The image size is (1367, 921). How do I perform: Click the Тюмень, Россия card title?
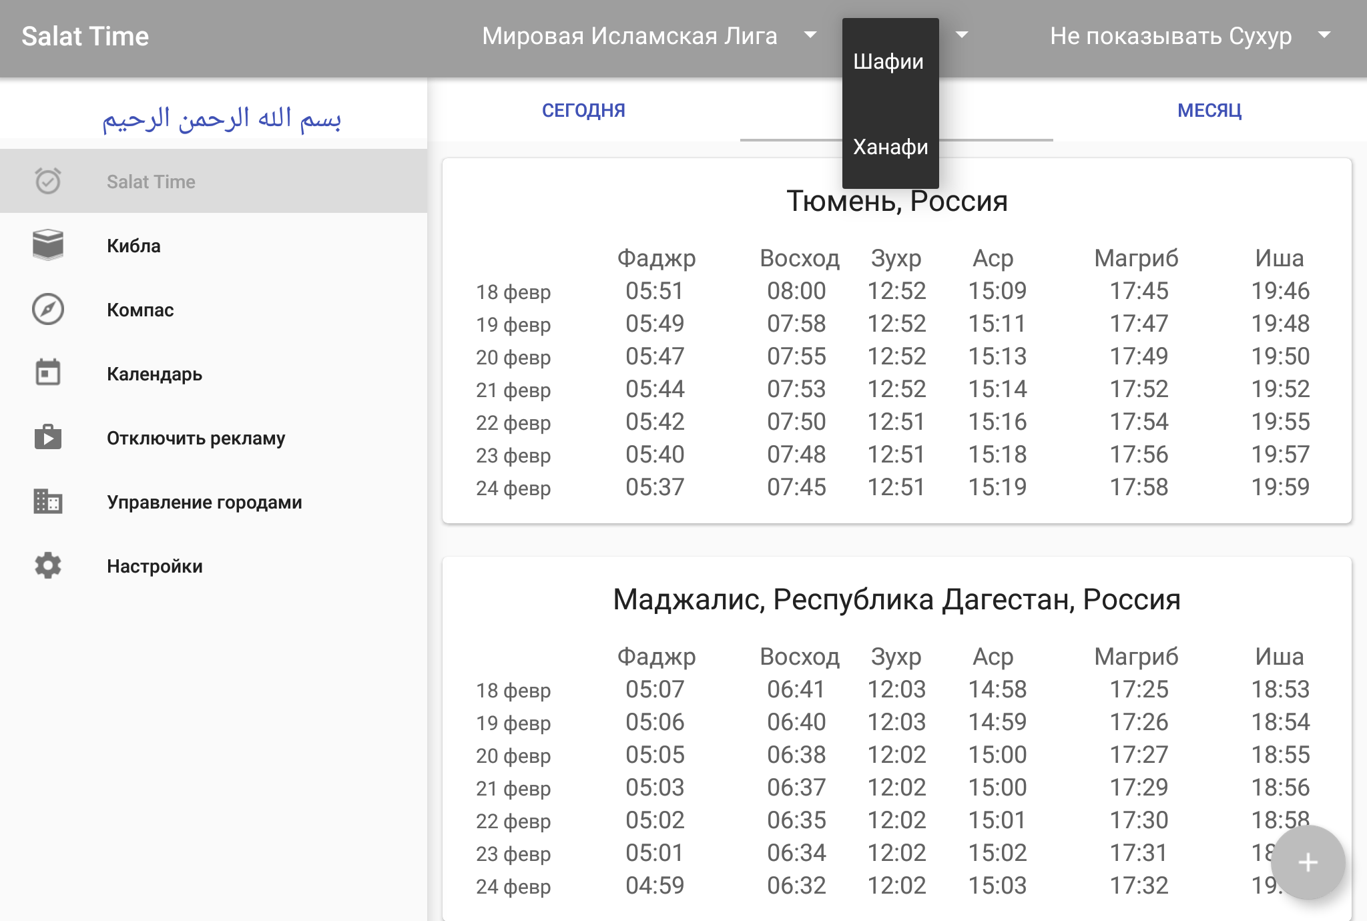pyautogui.click(x=896, y=201)
